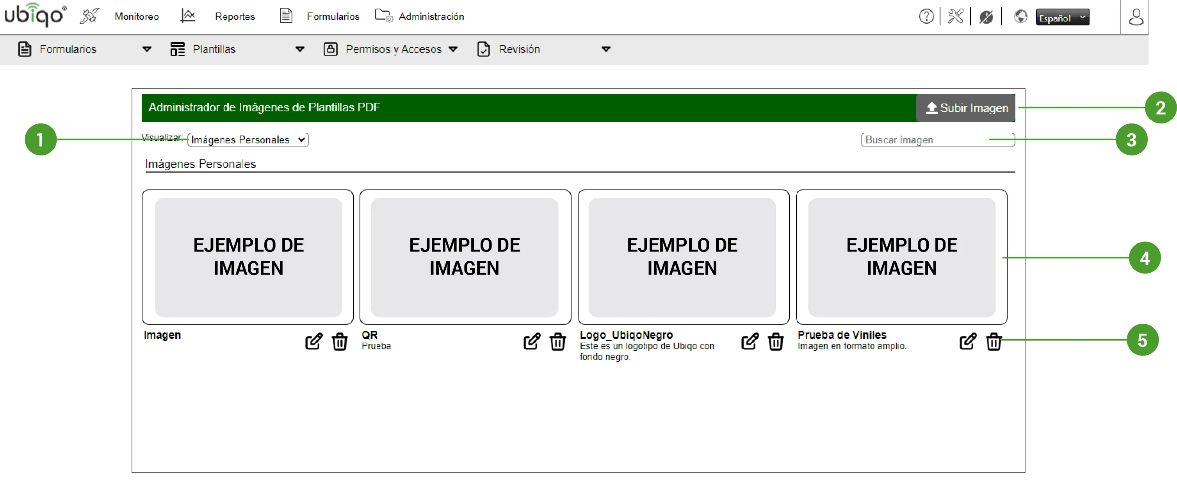The height and width of the screenshot is (502, 1177).
Task: Click the Formularios submenu document icon
Action: coord(25,49)
